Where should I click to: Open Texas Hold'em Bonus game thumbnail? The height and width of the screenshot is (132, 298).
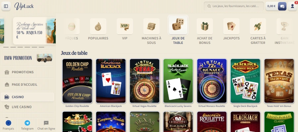279,81
